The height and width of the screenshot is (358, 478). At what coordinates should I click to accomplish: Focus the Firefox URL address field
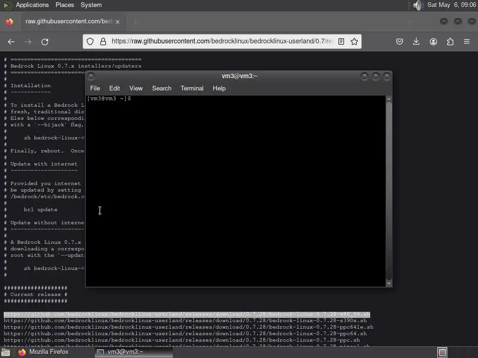(x=222, y=41)
